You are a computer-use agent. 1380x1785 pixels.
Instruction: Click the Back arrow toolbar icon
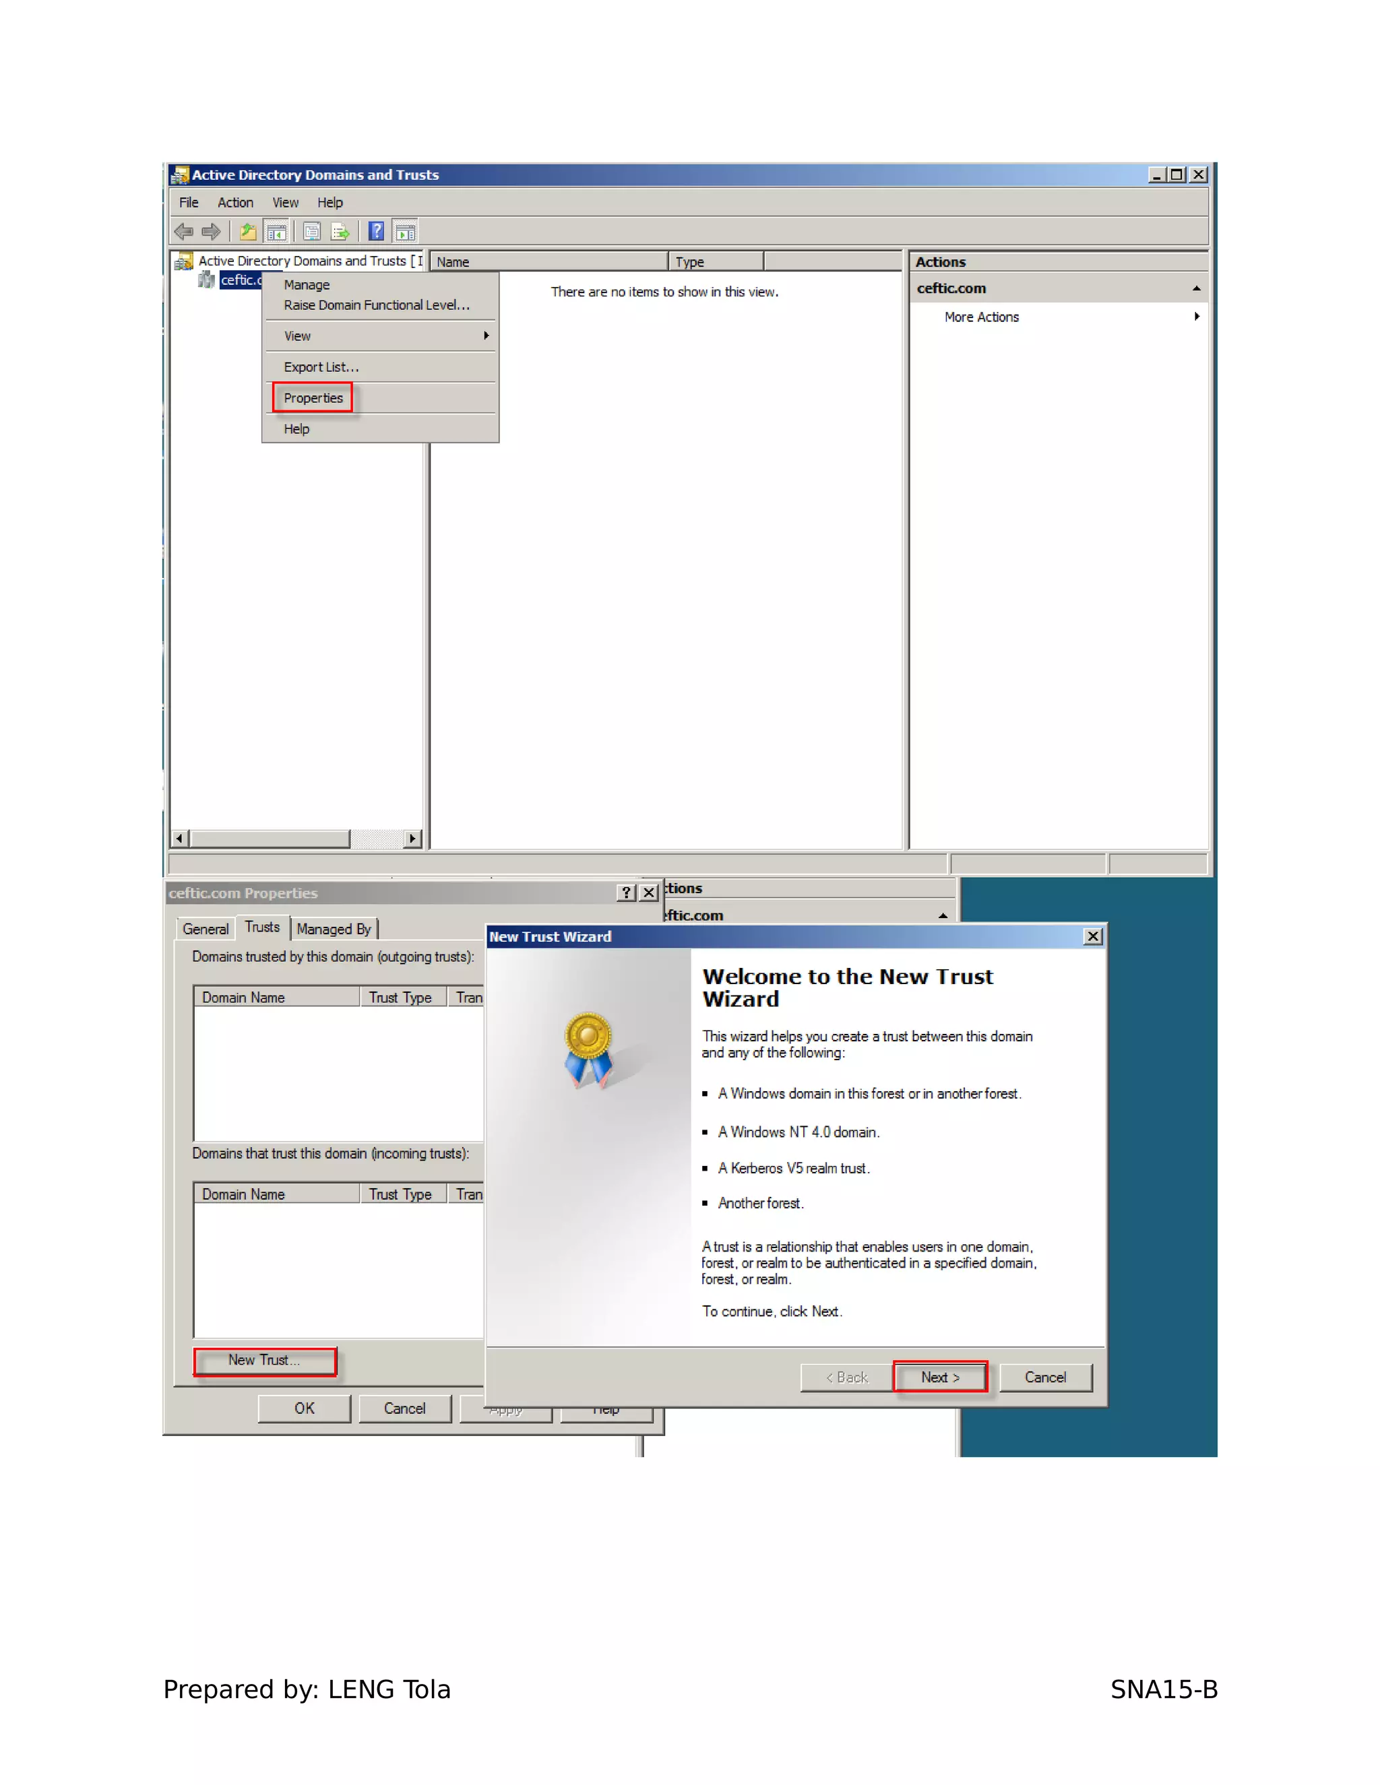pyautogui.click(x=183, y=232)
